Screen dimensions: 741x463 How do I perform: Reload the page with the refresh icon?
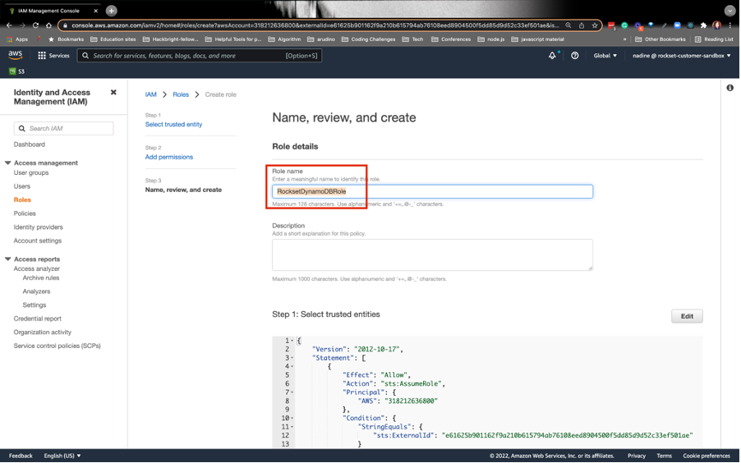click(x=35, y=25)
